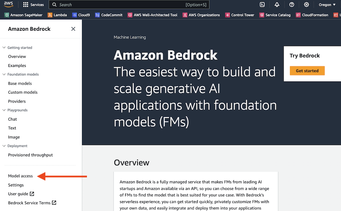Close the Amazon Bedrock navigation panel
Viewport: 341px width, 211px height.
point(73,29)
